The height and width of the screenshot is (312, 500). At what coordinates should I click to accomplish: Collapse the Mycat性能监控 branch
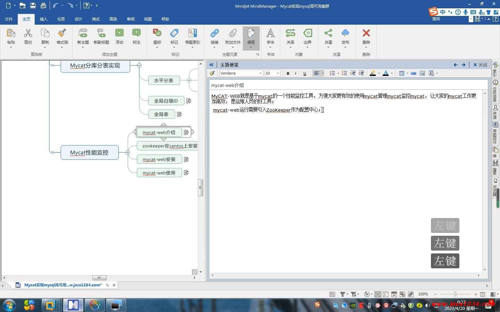click(128, 153)
